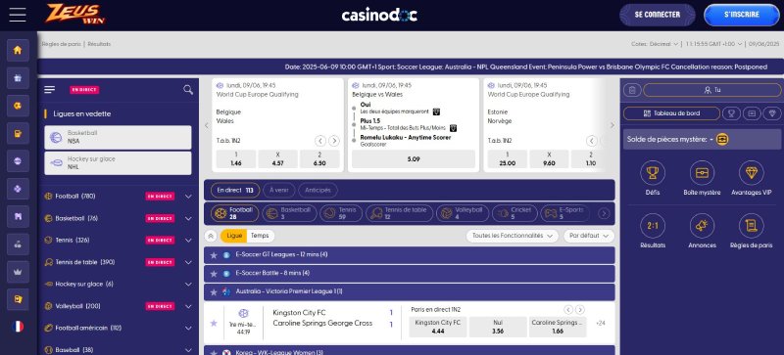Open the Toutes les Fonctionnalités dropdown
This screenshot has height=355, width=784.
(x=513, y=236)
